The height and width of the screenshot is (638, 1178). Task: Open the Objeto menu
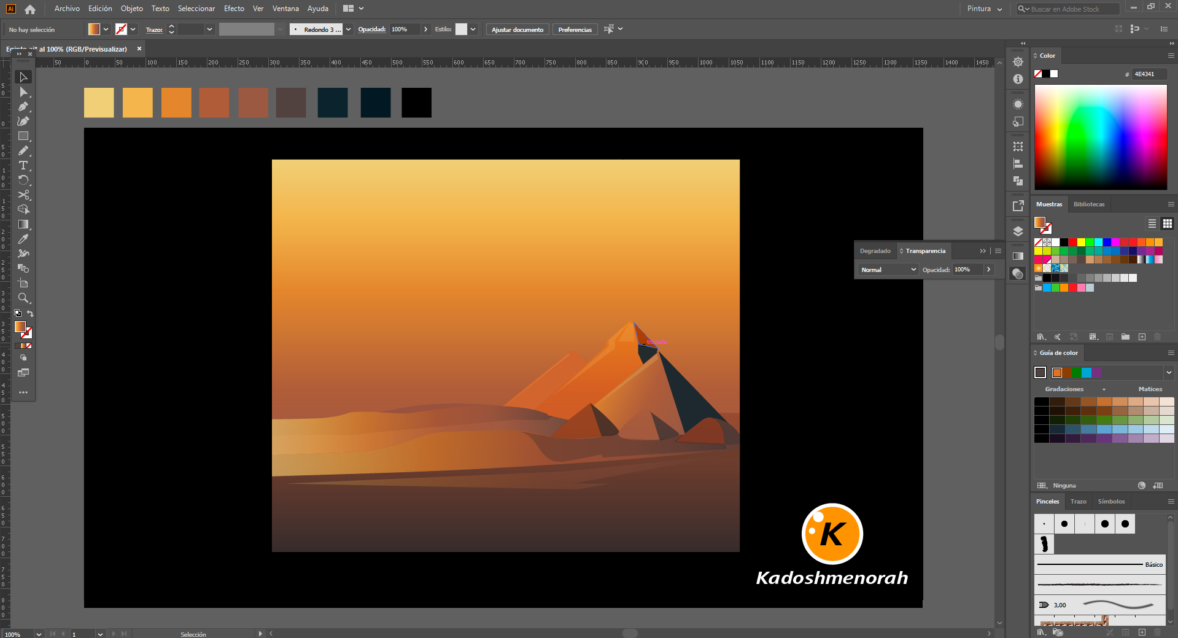[x=132, y=9]
